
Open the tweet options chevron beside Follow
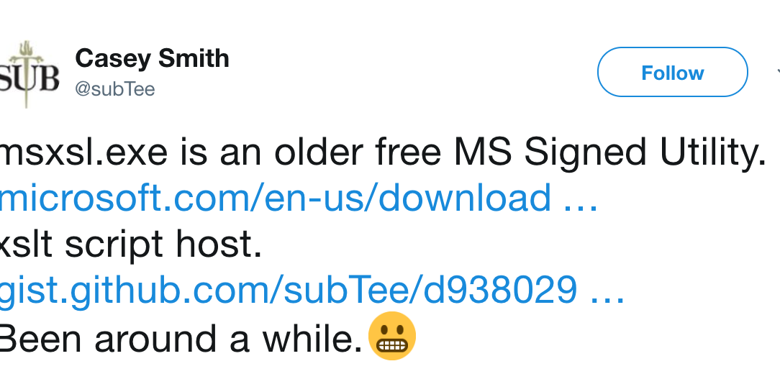(776, 73)
